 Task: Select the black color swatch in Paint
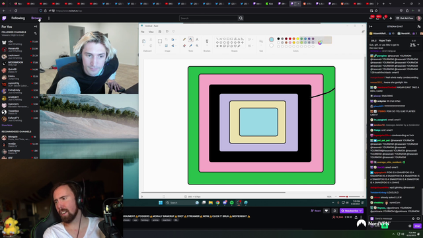[x=278, y=39]
